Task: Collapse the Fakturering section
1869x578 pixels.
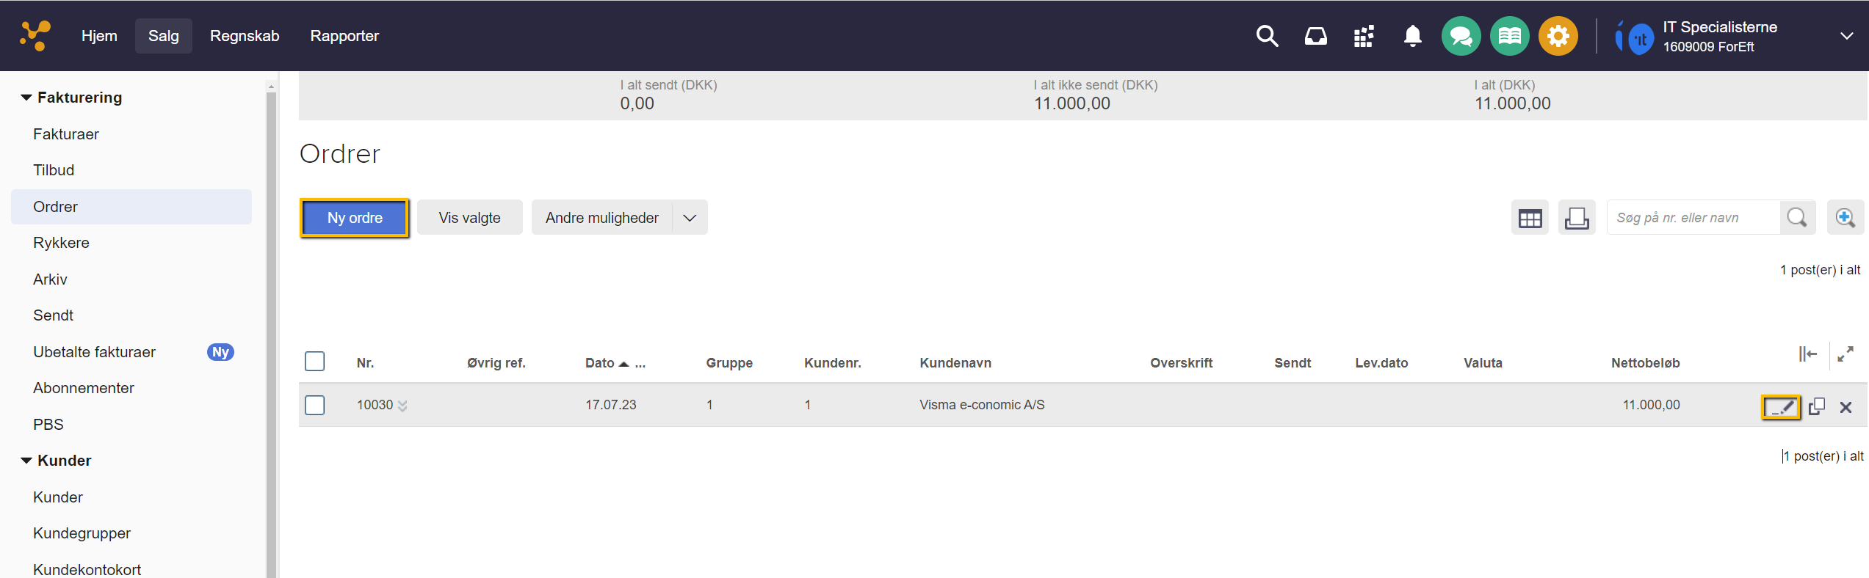Action: [x=26, y=98]
